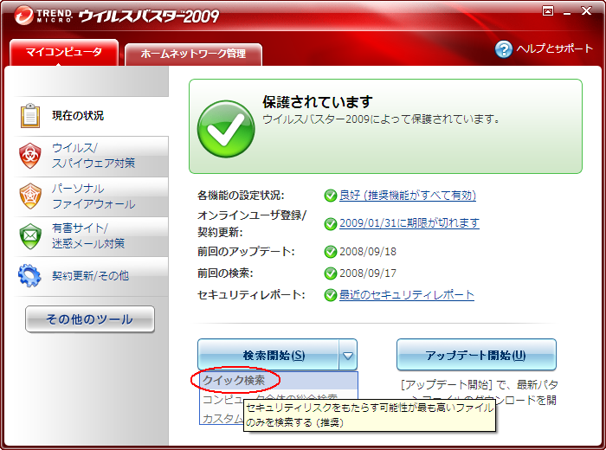Choose the カスタム scan menu option
This screenshot has height=450, width=606.
[x=222, y=418]
